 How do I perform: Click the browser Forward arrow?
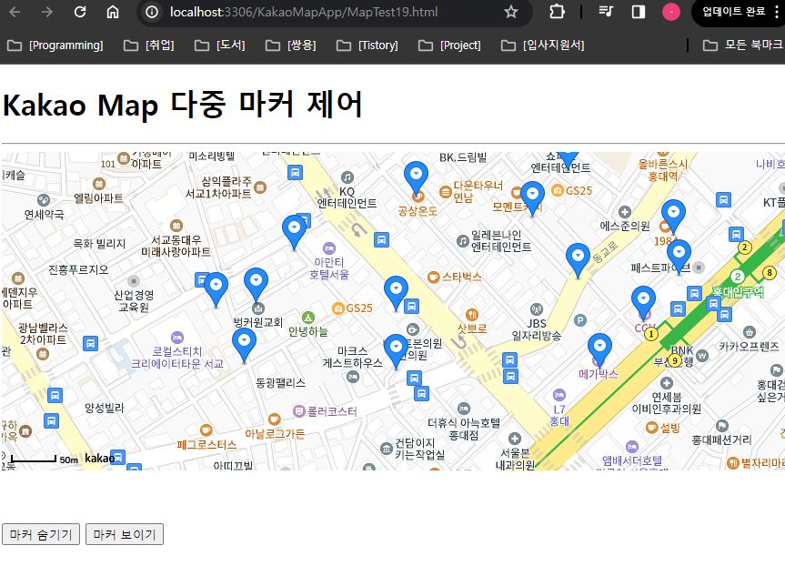click(47, 12)
